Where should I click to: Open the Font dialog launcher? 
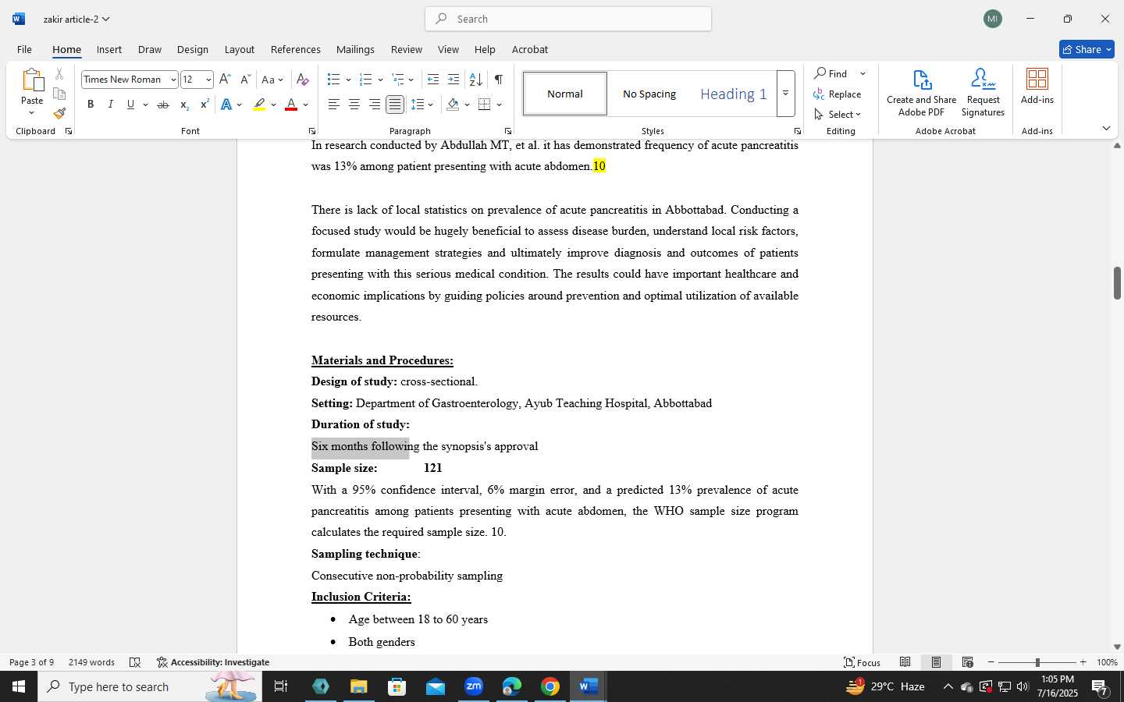pyautogui.click(x=312, y=131)
